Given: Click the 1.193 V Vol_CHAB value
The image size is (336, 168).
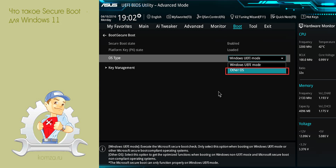Looking at the screenshot, I should click(323, 98).
